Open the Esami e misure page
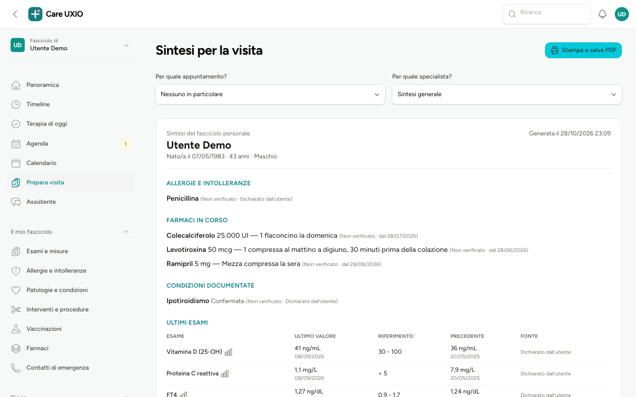This screenshot has height=397, width=636. point(71,251)
